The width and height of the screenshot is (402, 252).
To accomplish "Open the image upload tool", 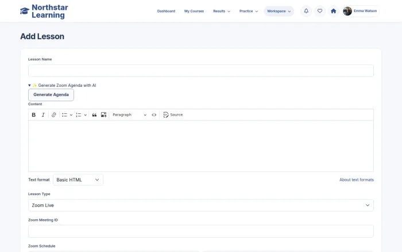I will (103, 115).
